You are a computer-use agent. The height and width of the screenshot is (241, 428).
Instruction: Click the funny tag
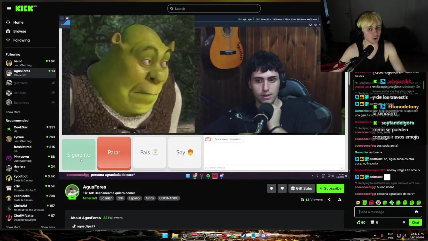(150, 198)
